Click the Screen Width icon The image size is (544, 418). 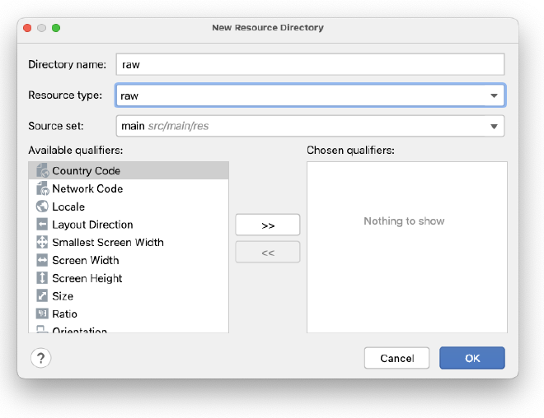(x=43, y=260)
